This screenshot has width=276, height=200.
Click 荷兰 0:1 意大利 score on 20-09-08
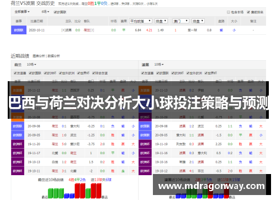click(x=64, y=126)
